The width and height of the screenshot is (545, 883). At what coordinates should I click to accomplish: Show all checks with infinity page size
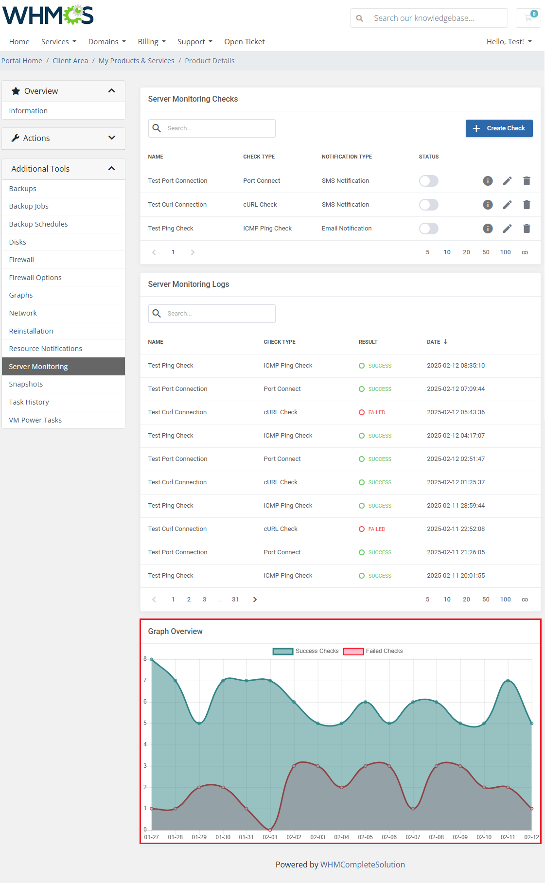pyautogui.click(x=525, y=252)
